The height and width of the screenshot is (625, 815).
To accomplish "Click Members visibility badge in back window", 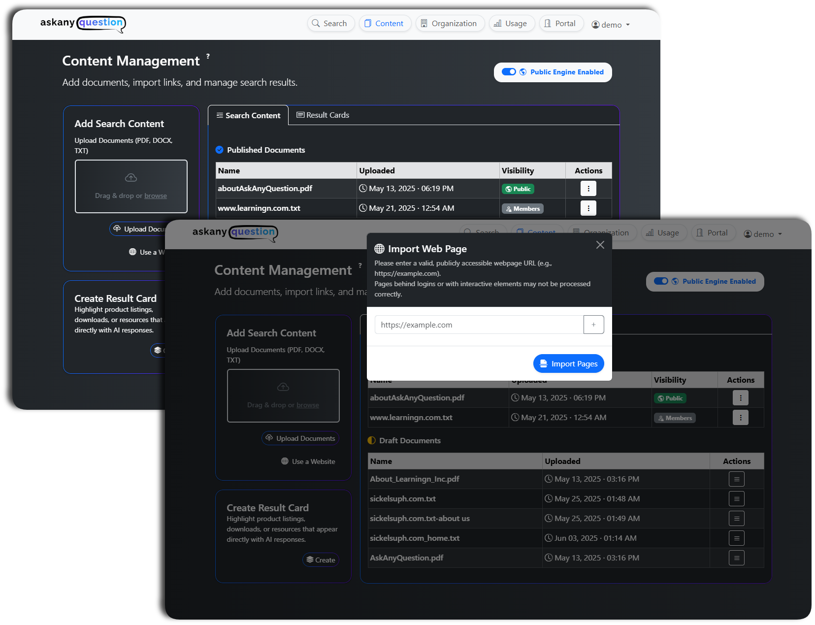I will click(x=522, y=209).
